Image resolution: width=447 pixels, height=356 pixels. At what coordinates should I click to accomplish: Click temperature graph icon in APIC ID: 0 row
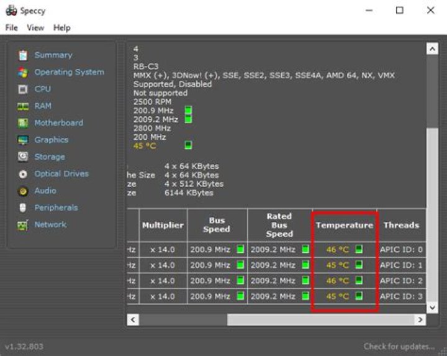[359, 249]
